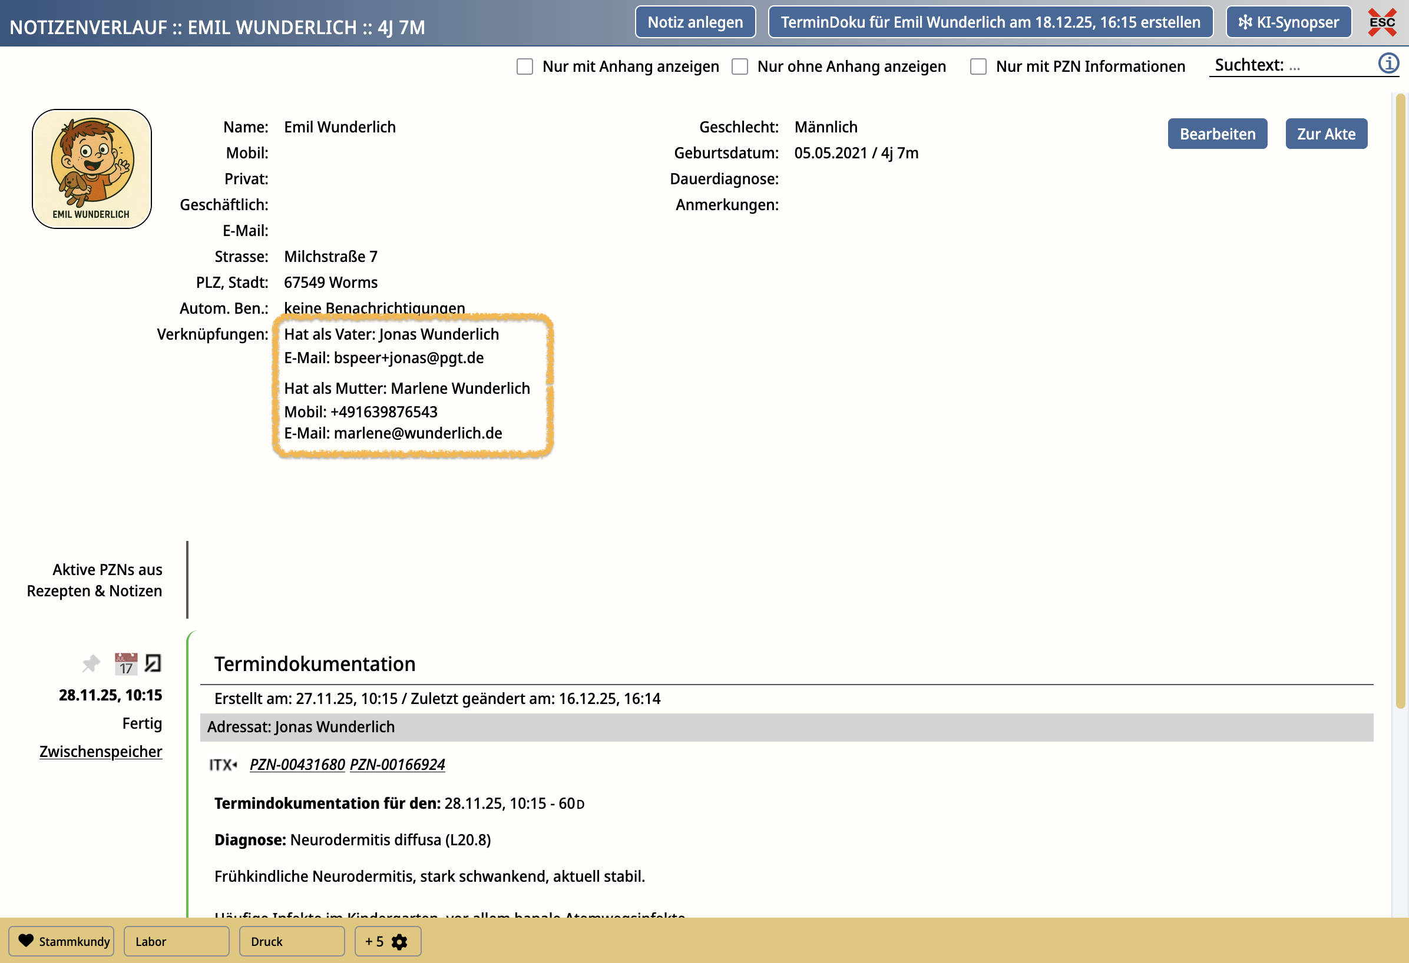
Task: Click the info icon next to Suchtext
Action: pyautogui.click(x=1388, y=64)
